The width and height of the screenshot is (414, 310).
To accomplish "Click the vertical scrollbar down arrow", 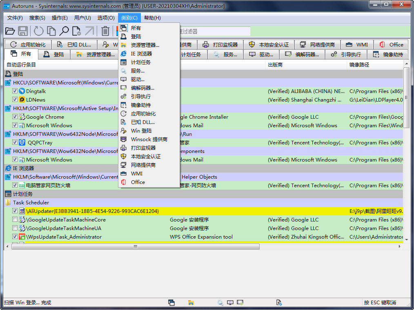I will (407, 239).
